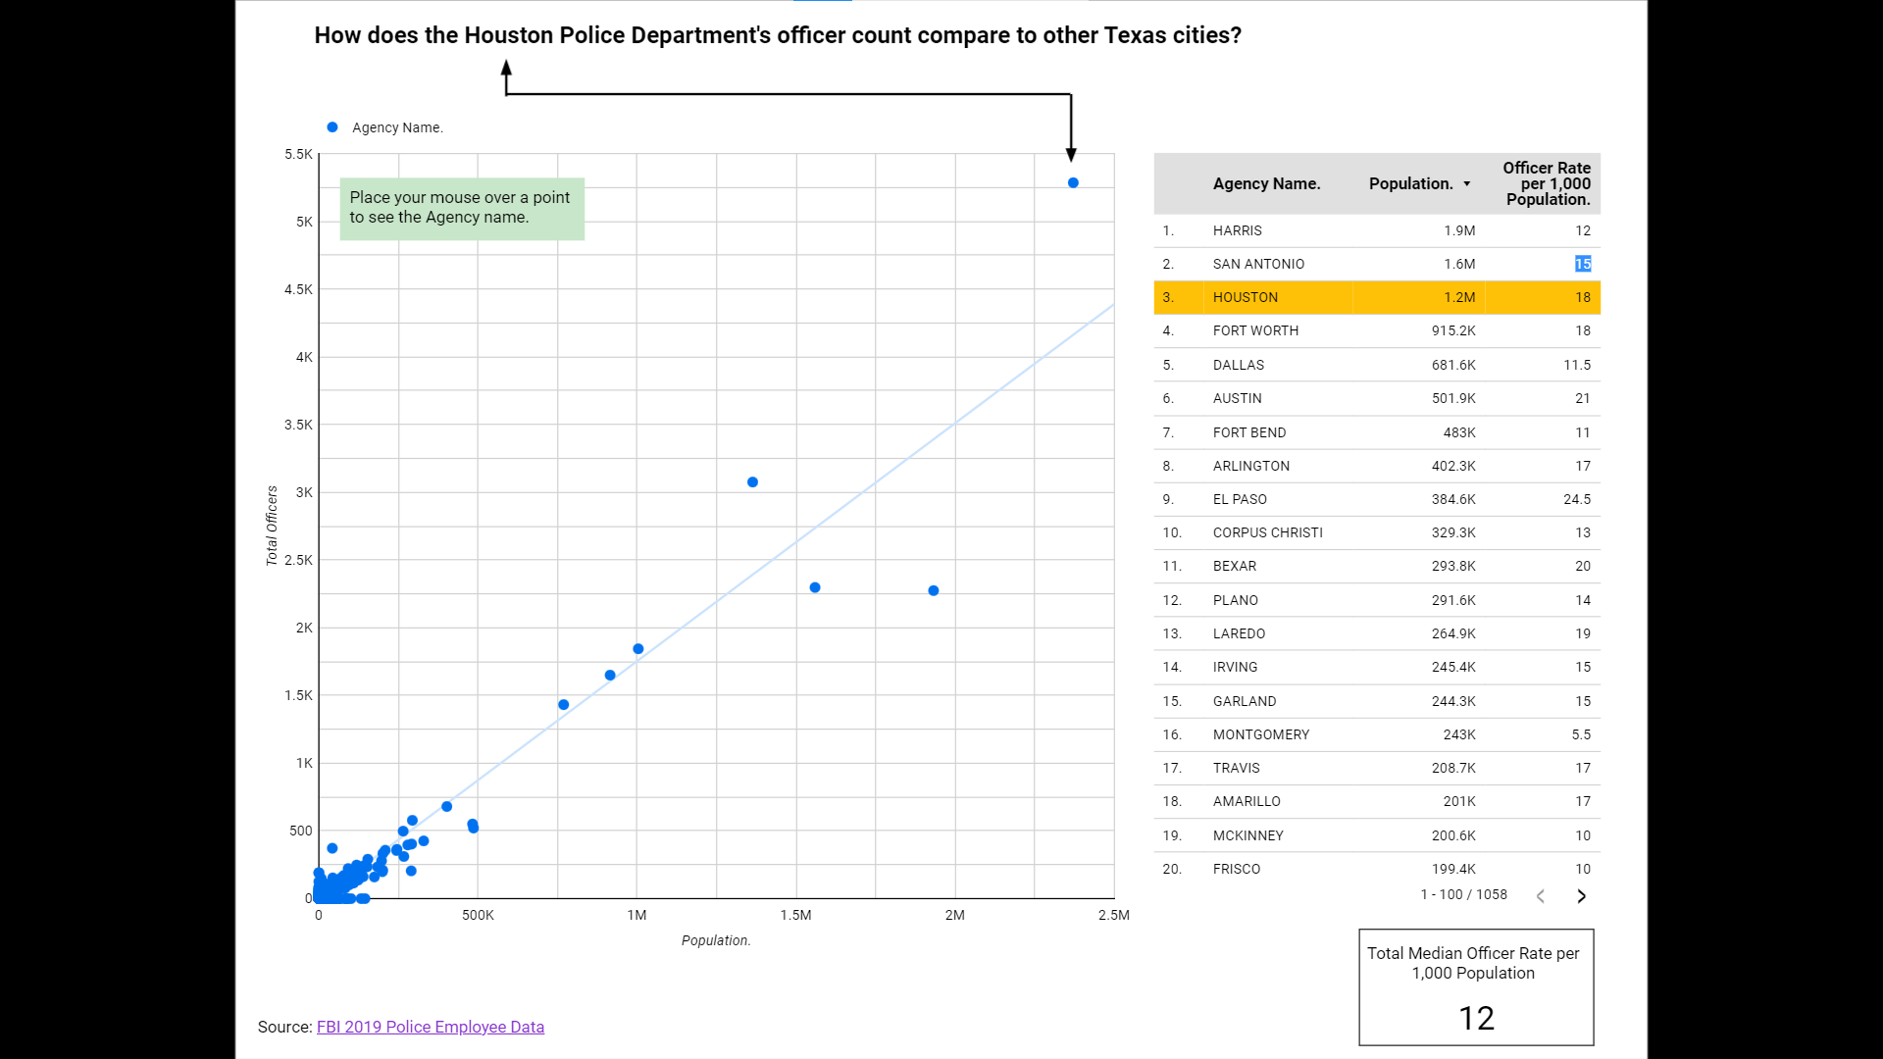This screenshot has width=1883, height=1059.
Task: Click the scatter point near 3K officers
Action: 752,482
